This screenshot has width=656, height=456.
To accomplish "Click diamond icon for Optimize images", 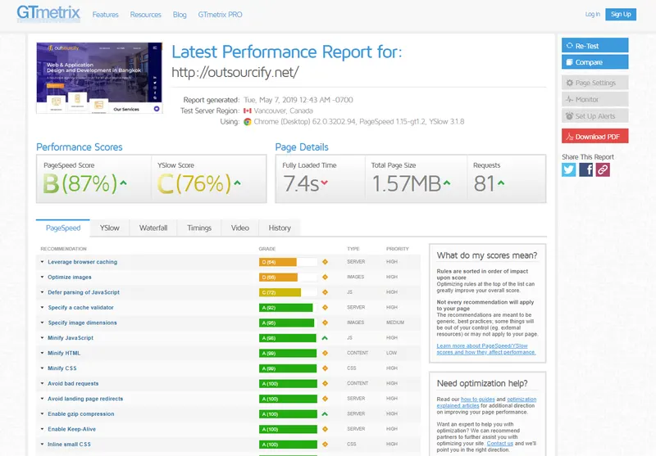I will 325,277.
